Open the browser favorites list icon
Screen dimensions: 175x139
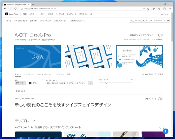[154, 9]
